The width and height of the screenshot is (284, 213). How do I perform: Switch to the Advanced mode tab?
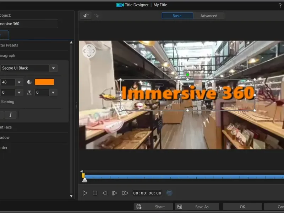[x=209, y=16]
